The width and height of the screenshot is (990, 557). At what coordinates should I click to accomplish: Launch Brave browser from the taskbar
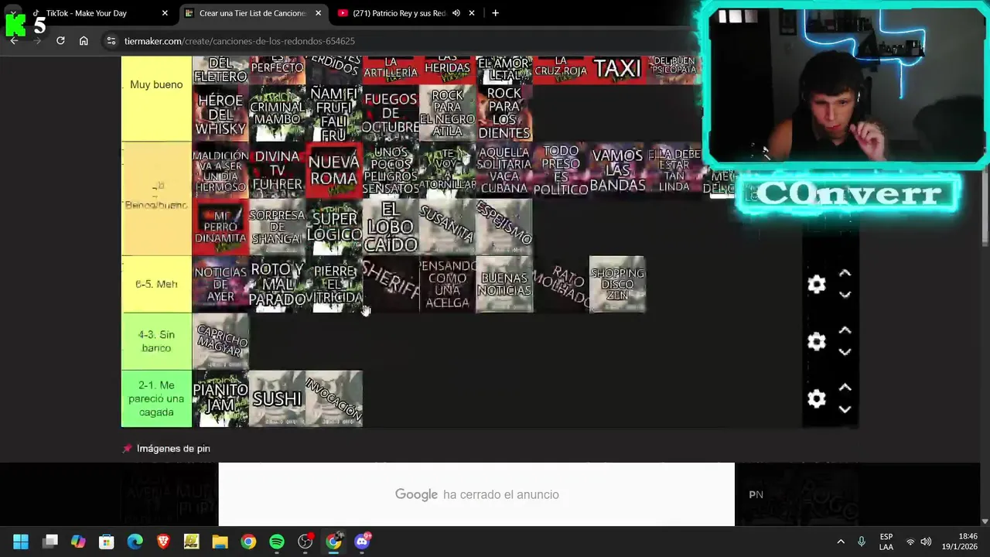tap(163, 542)
